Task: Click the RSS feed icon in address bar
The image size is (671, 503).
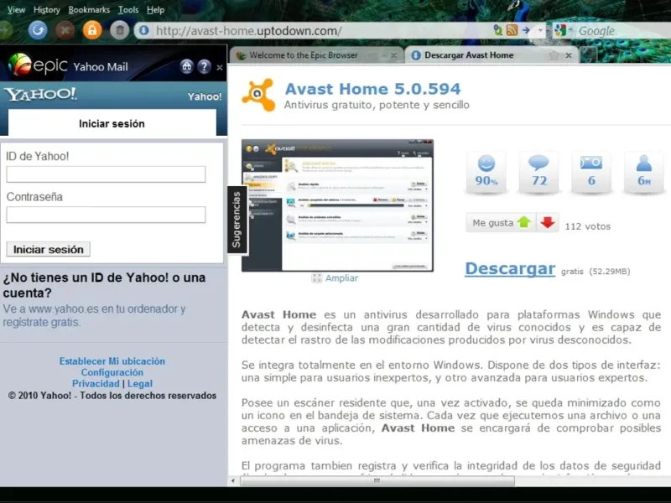Action: pyautogui.click(x=512, y=30)
